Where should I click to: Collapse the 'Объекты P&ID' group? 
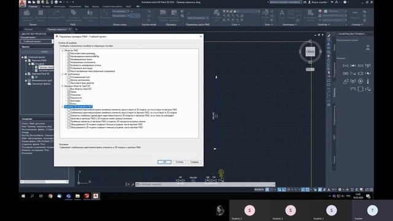(63, 50)
